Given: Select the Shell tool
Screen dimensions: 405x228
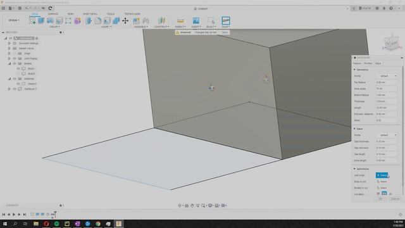Looking at the screenshot, I should (107, 21).
